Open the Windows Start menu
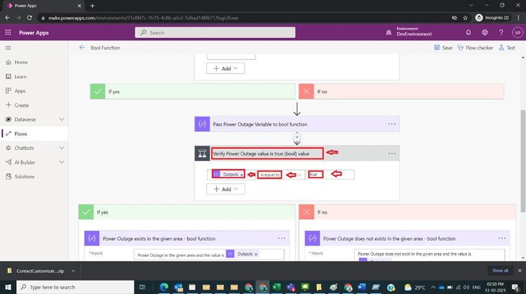 click(x=8, y=287)
